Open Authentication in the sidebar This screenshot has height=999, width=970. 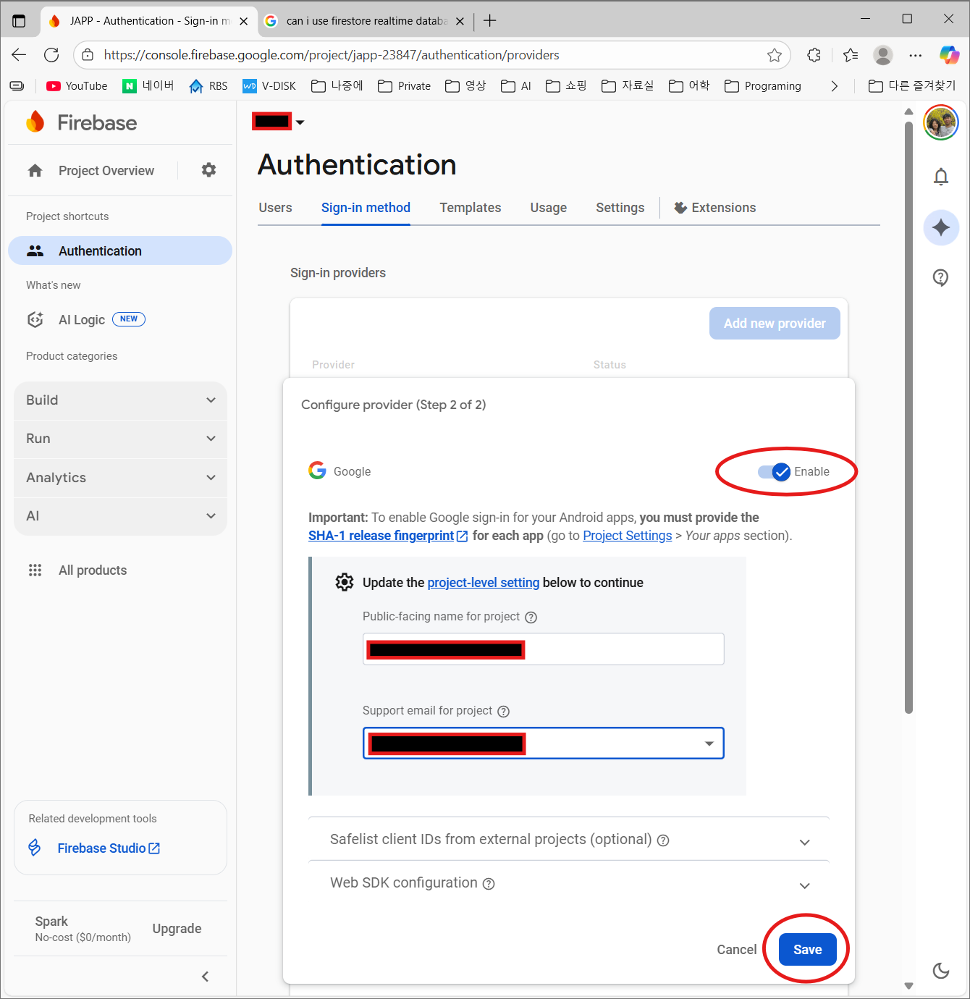click(120, 250)
